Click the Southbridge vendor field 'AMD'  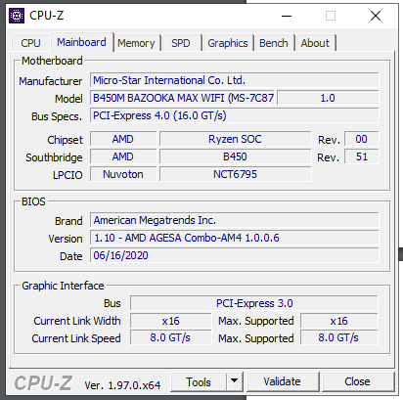(x=123, y=156)
